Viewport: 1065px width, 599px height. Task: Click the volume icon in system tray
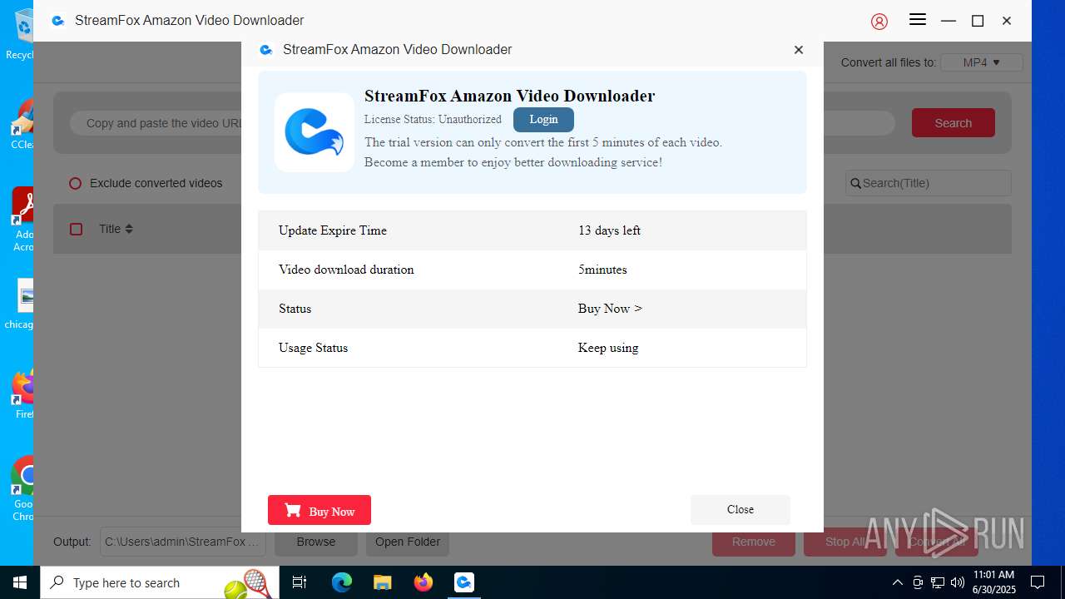click(958, 582)
